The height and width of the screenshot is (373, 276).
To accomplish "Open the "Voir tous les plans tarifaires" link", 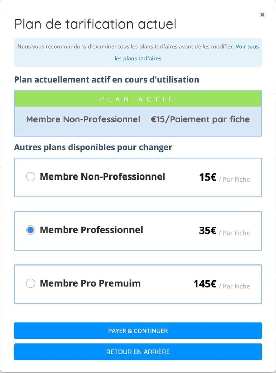I will [x=138, y=58].
